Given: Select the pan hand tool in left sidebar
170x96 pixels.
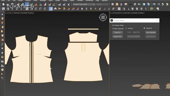Looking at the screenshot, I should click(2, 53).
